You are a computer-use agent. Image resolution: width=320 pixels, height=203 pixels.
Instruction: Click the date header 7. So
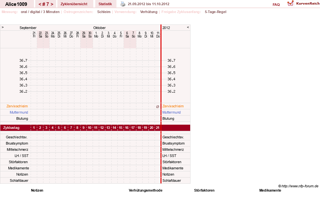point(133,35)
